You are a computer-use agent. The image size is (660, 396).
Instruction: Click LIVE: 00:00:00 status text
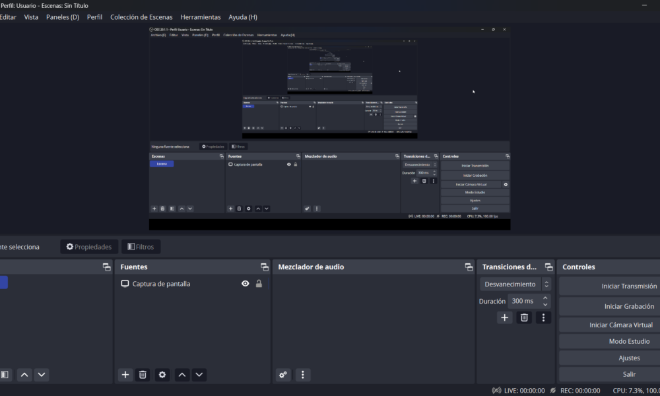[524, 391]
